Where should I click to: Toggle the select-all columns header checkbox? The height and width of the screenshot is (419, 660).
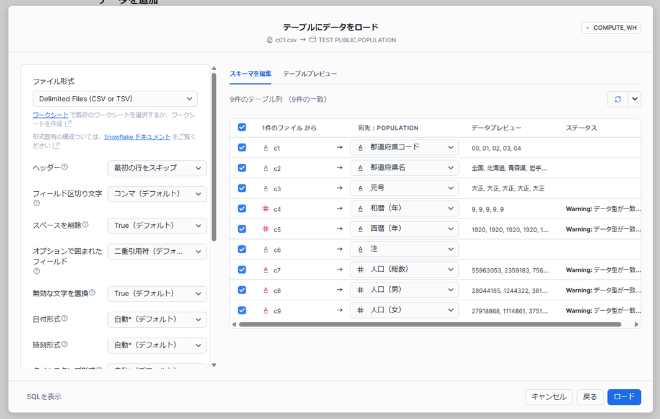[x=242, y=127]
